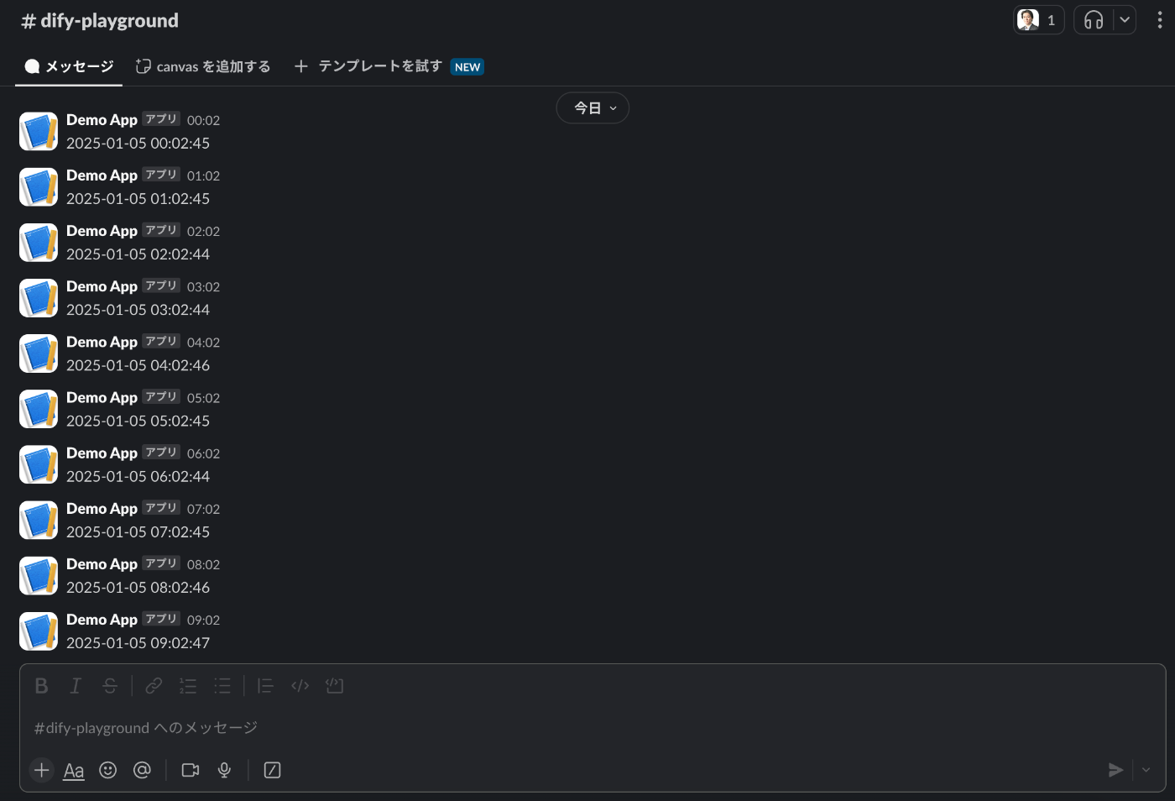The height and width of the screenshot is (801, 1175).
Task: Open the scheduled send options chevron
Action: [1145, 770]
